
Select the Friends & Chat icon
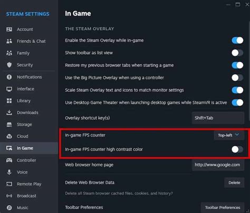click(x=9, y=41)
